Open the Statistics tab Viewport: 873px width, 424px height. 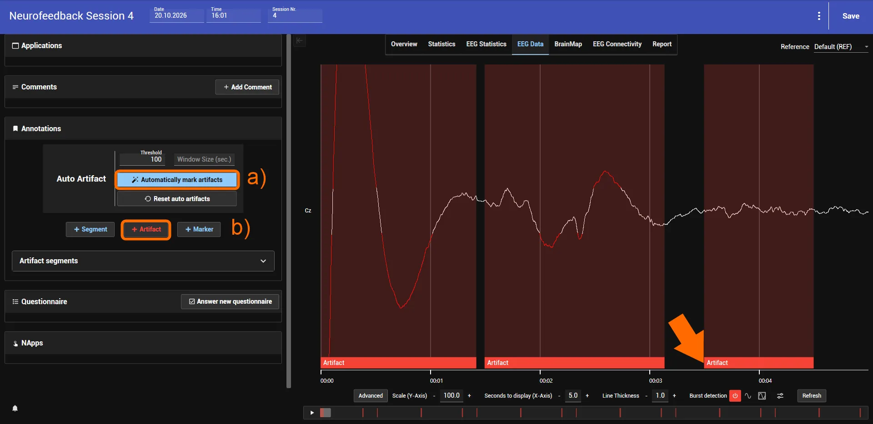click(442, 44)
